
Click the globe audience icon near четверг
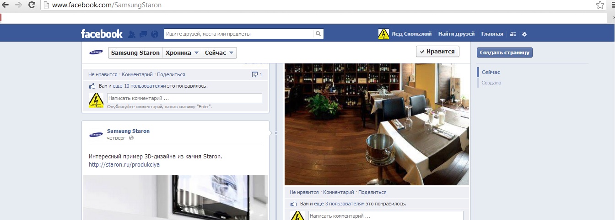(131, 138)
